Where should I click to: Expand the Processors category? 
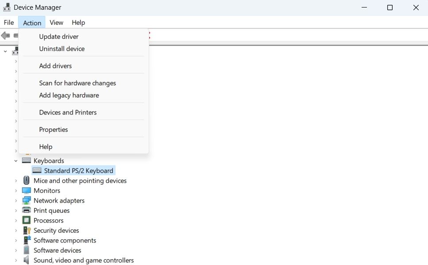point(16,220)
